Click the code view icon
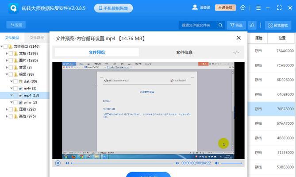 (236, 52)
